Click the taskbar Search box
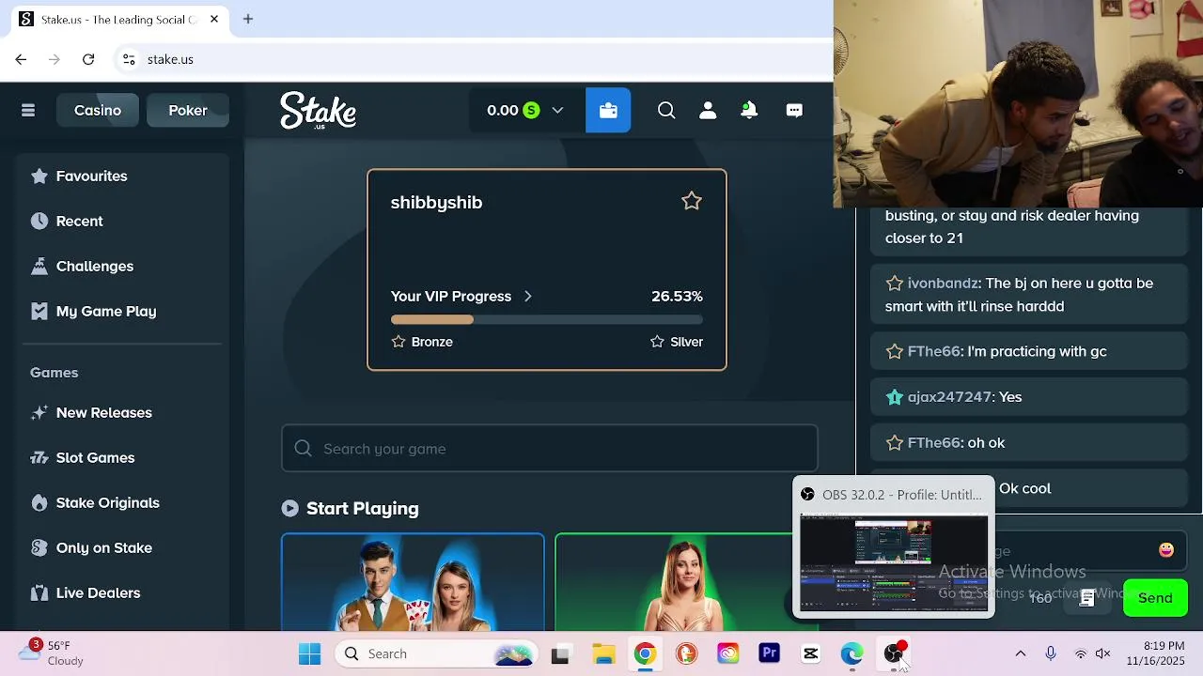This screenshot has height=676, width=1203. click(x=435, y=653)
